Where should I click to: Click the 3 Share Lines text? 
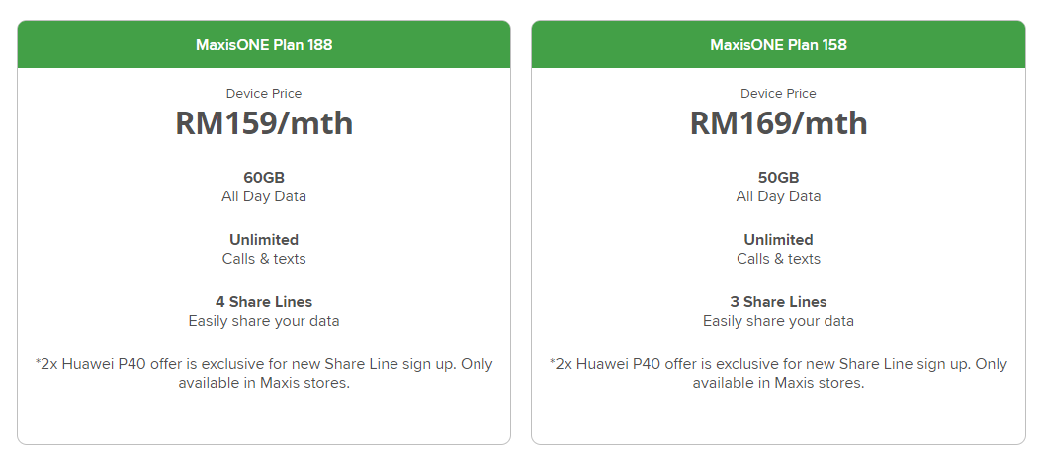point(778,302)
